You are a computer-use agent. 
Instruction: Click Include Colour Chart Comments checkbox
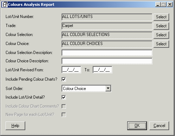coord(64,106)
